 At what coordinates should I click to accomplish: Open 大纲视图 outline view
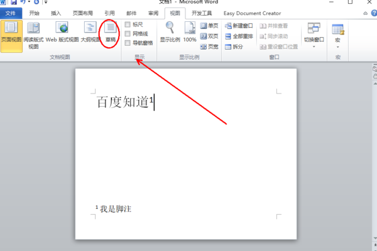pos(90,33)
